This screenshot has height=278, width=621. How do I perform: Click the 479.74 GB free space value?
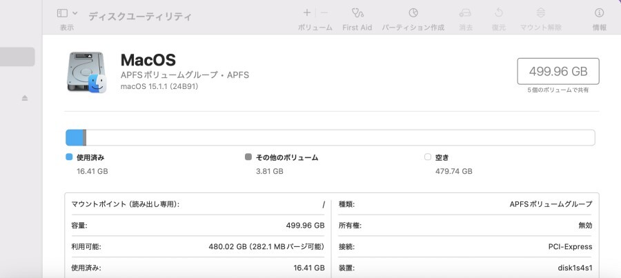click(454, 171)
